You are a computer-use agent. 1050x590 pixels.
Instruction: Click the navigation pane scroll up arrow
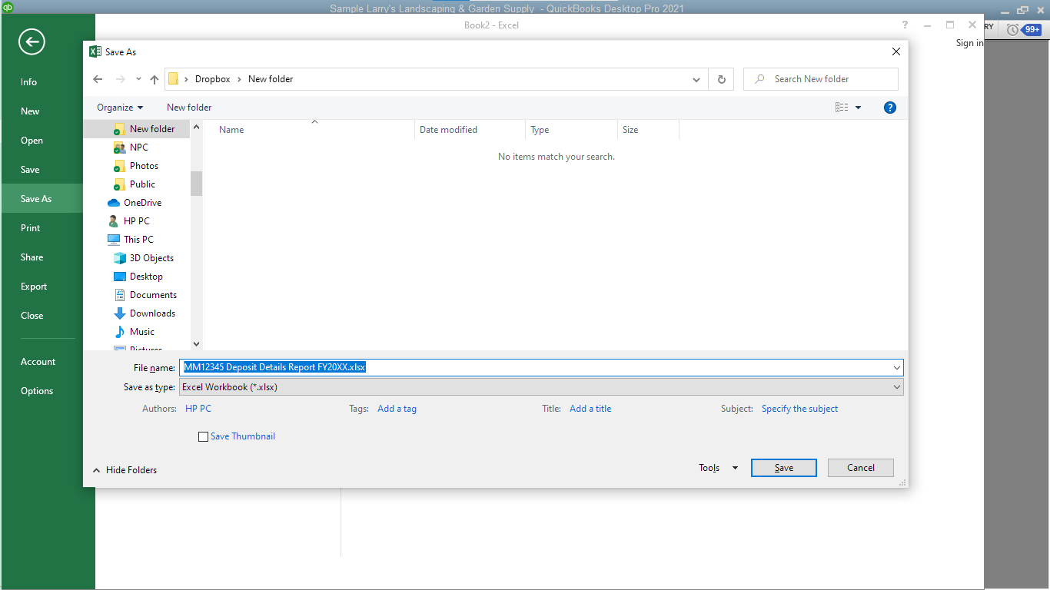(x=196, y=127)
